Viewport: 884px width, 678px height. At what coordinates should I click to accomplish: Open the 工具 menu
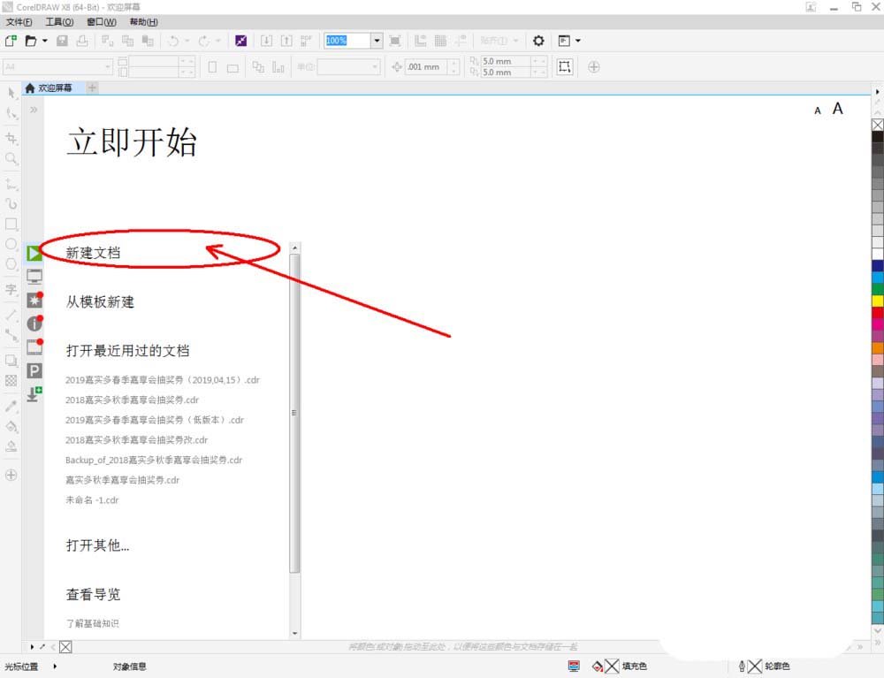click(59, 22)
